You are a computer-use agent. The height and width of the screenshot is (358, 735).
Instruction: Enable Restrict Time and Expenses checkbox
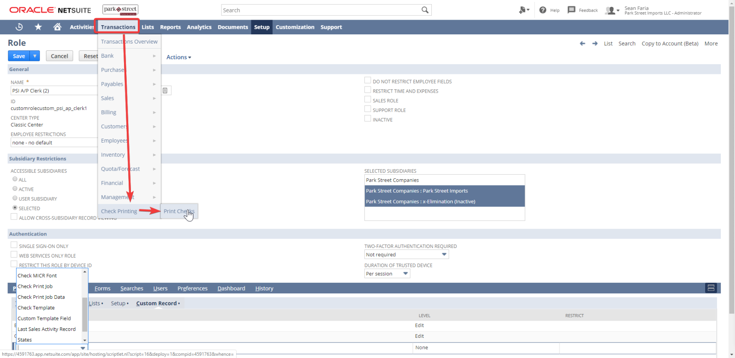(367, 90)
